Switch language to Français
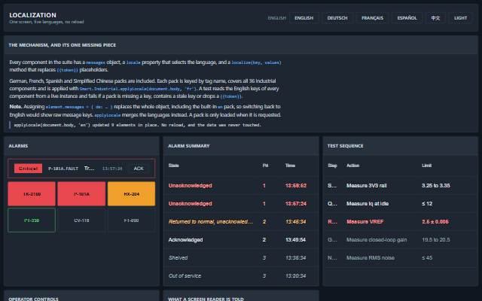Screen dimensions: 482x301 click(372, 18)
